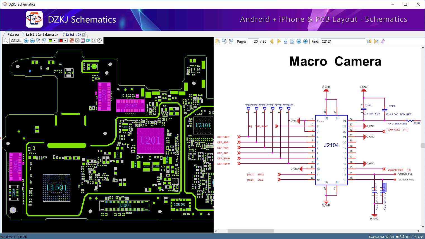Select connector J2205 on the PCB
Screen dimensions: 425x239
point(14,192)
